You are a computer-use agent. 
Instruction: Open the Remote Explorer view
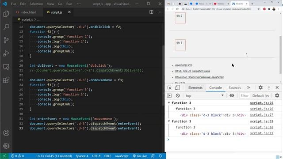(x=6, y=67)
